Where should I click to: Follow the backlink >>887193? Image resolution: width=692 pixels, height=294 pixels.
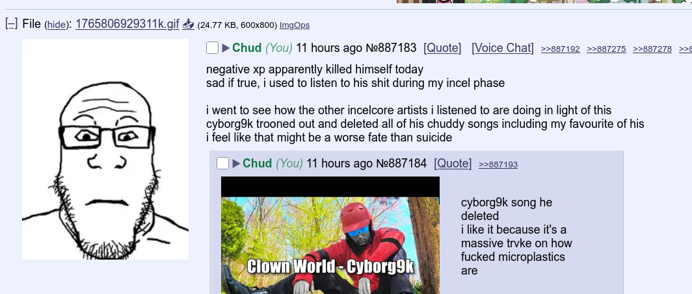[498, 165]
